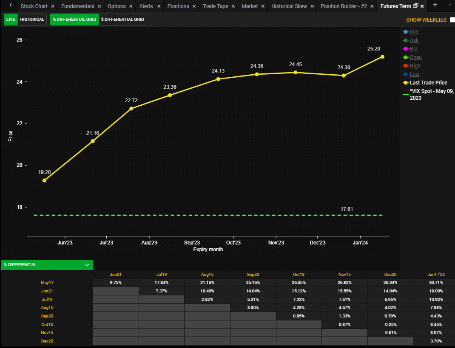Expand the % DIFFERENTIAL dropdown
The width and height of the screenshot is (455, 348).
[x=47, y=265]
